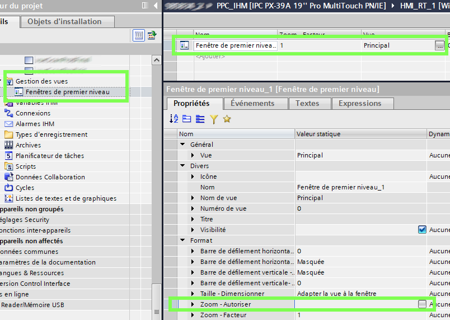Open the Expressions tab
450x320 pixels.
(360, 103)
